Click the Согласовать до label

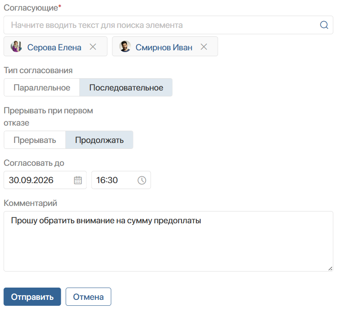pyautogui.click(x=34, y=163)
